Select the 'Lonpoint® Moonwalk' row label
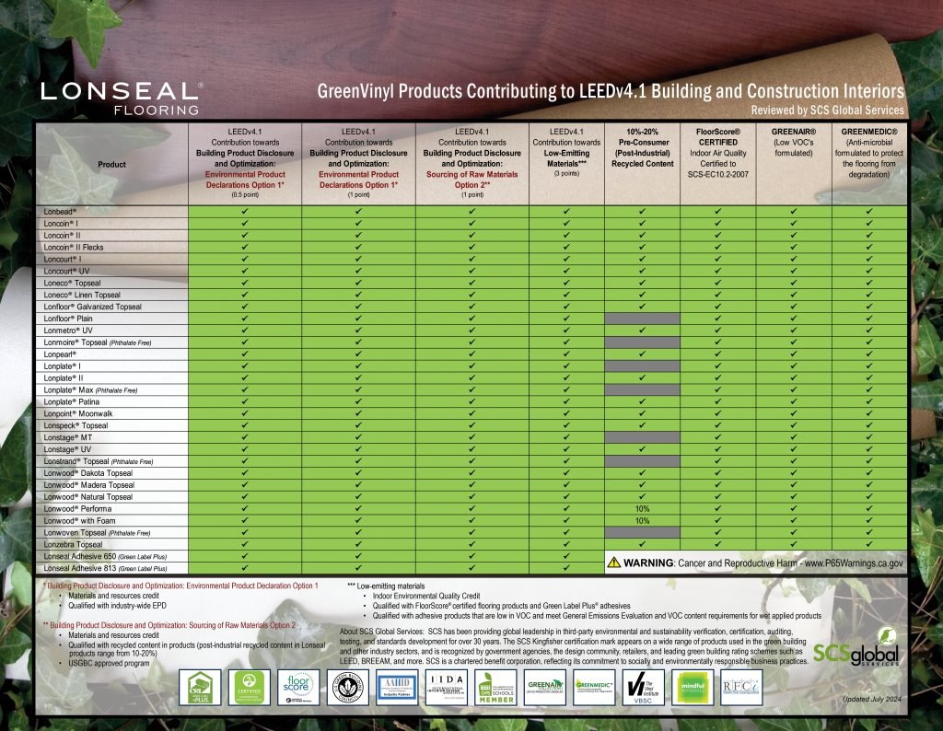 click(x=78, y=413)
